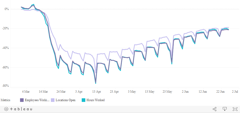The image size is (240, 114).
Task: Select the Locations Open color swatch
Action: coord(53,100)
